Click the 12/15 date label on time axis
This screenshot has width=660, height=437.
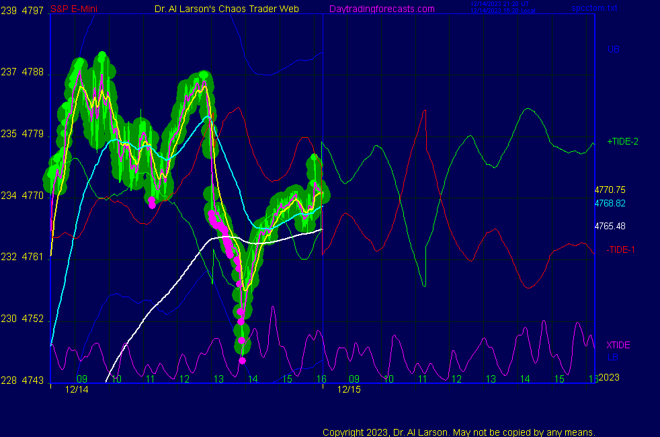tap(349, 389)
